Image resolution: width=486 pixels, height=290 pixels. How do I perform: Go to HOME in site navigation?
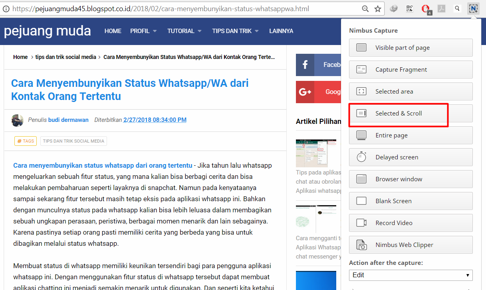(x=113, y=31)
